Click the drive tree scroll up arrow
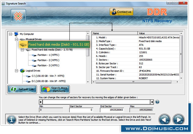The width and height of the screenshot is (193, 134). (x=88, y=33)
